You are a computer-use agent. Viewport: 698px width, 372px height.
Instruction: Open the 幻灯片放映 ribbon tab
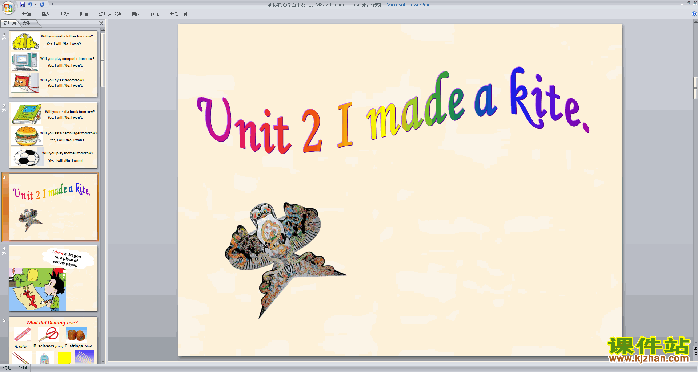(110, 14)
